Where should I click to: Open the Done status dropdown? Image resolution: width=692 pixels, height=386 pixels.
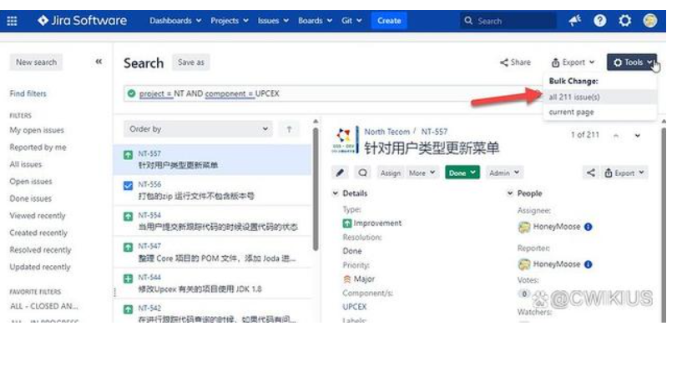pyautogui.click(x=462, y=173)
